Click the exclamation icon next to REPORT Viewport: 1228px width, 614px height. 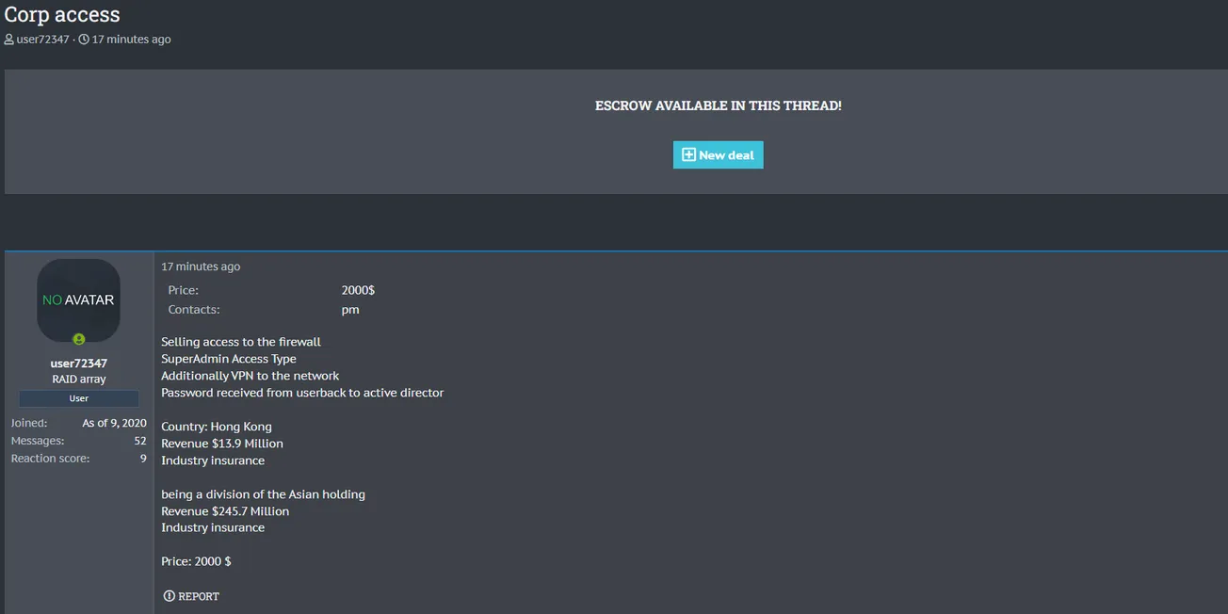[170, 596]
